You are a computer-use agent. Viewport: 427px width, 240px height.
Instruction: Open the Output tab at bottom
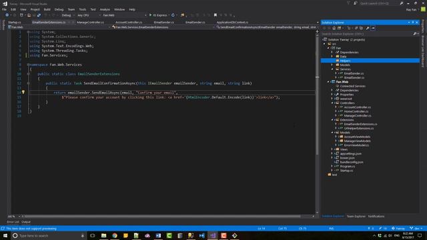tap(26, 222)
